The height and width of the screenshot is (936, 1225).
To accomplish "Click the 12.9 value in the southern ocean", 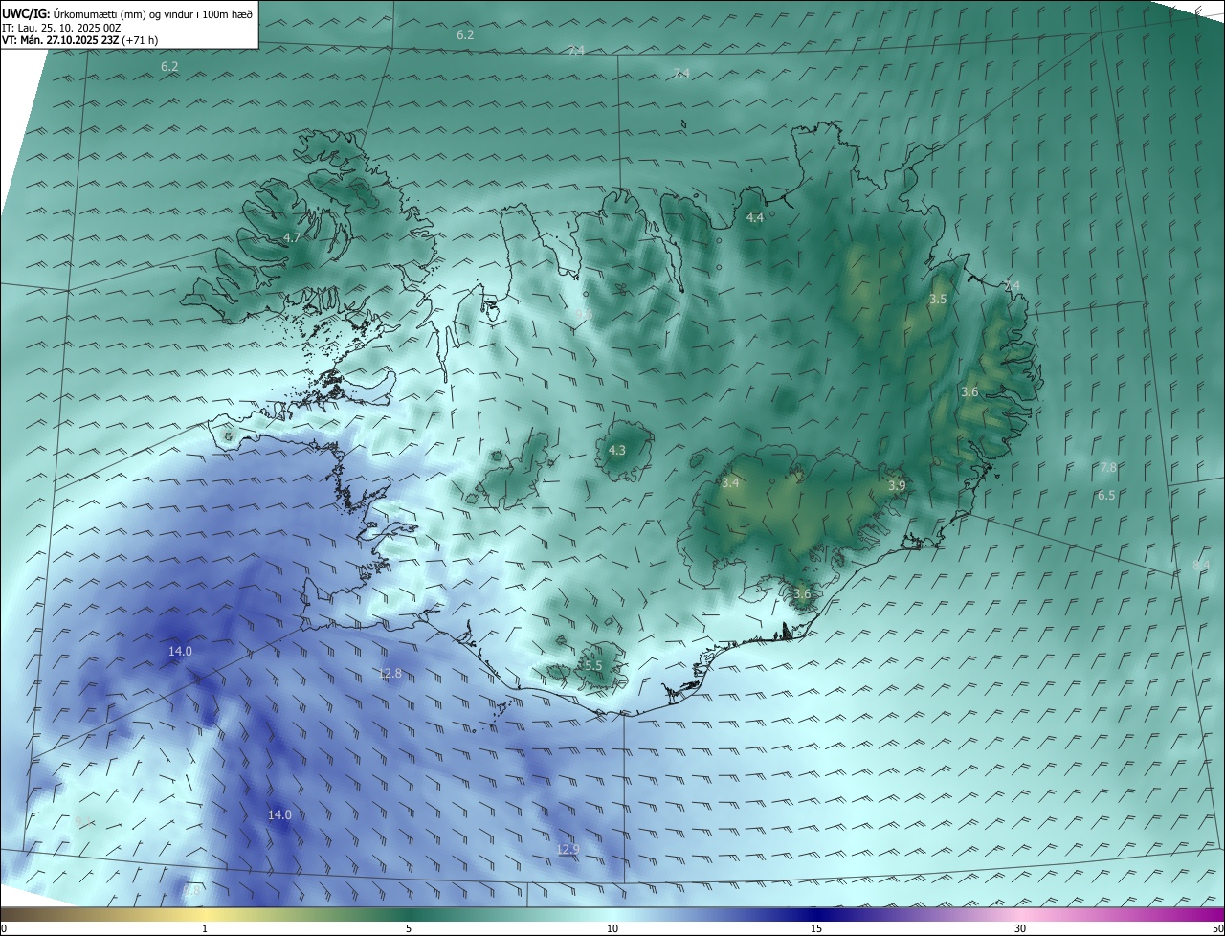I will 568,850.
